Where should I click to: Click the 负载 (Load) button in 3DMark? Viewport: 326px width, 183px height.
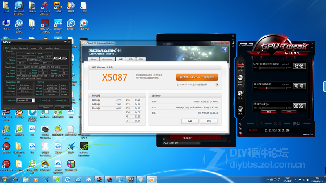point(190,121)
